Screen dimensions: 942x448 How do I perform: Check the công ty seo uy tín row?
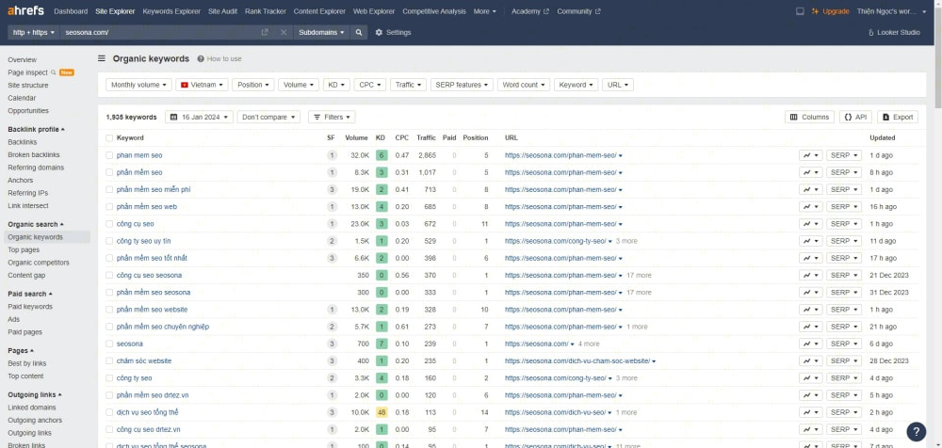109,241
